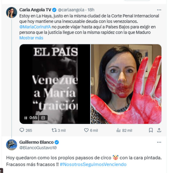Open hashtag #NosotrosSeguimosVenciendo
This screenshot has width=170, height=173.
pos(93,164)
